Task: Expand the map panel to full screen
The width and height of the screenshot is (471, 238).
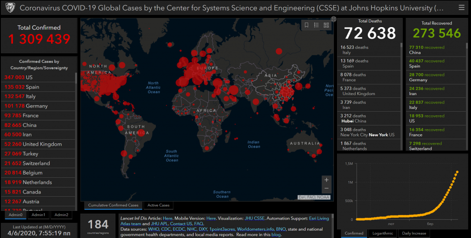Action: tap(333, 19)
